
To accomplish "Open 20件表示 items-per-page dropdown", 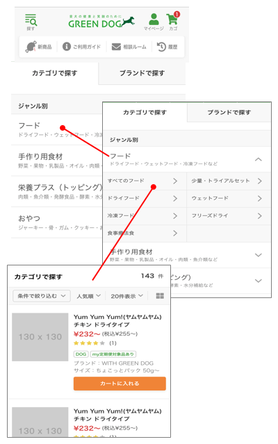I will click(x=126, y=296).
